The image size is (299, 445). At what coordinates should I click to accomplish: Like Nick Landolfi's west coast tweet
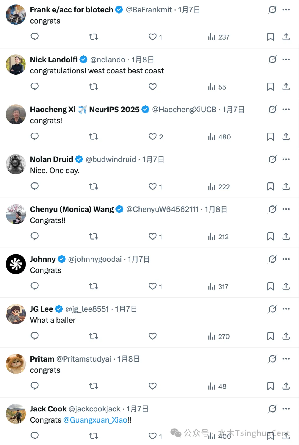click(153, 87)
